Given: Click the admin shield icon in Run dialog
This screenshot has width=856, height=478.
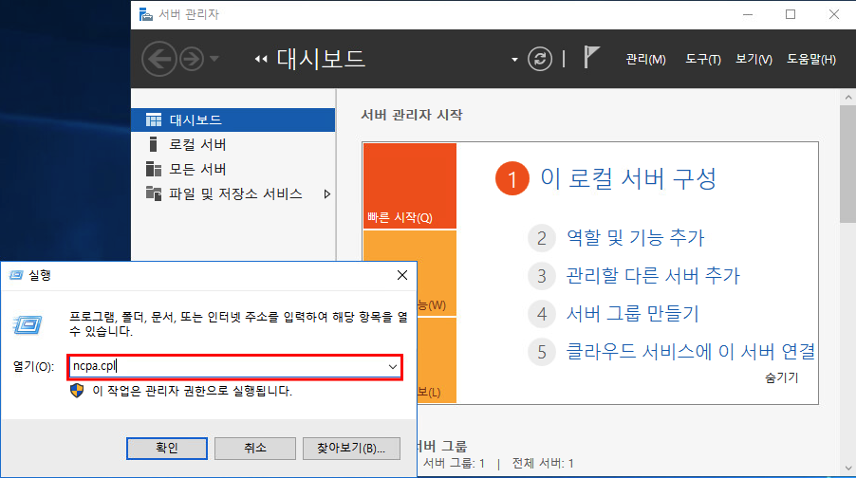Looking at the screenshot, I should 77,391.
